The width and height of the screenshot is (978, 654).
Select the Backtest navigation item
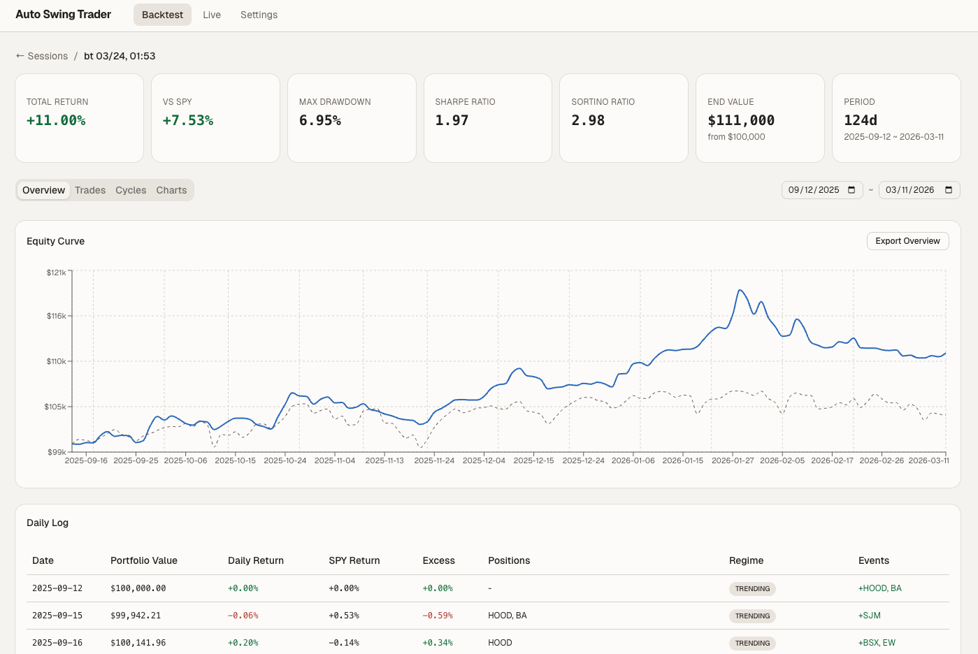coord(162,14)
